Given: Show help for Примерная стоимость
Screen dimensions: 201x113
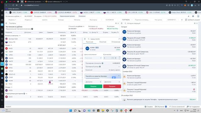Looking at the screenshot, I should 102,63.
